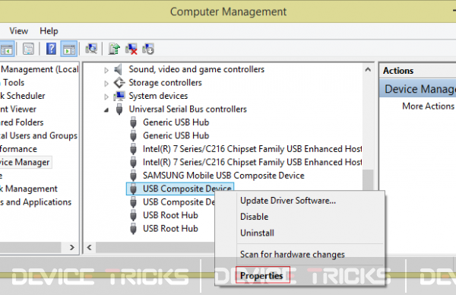
Task: Click the Update Driver Software toolbar icon
Action: click(x=114, y=49)
